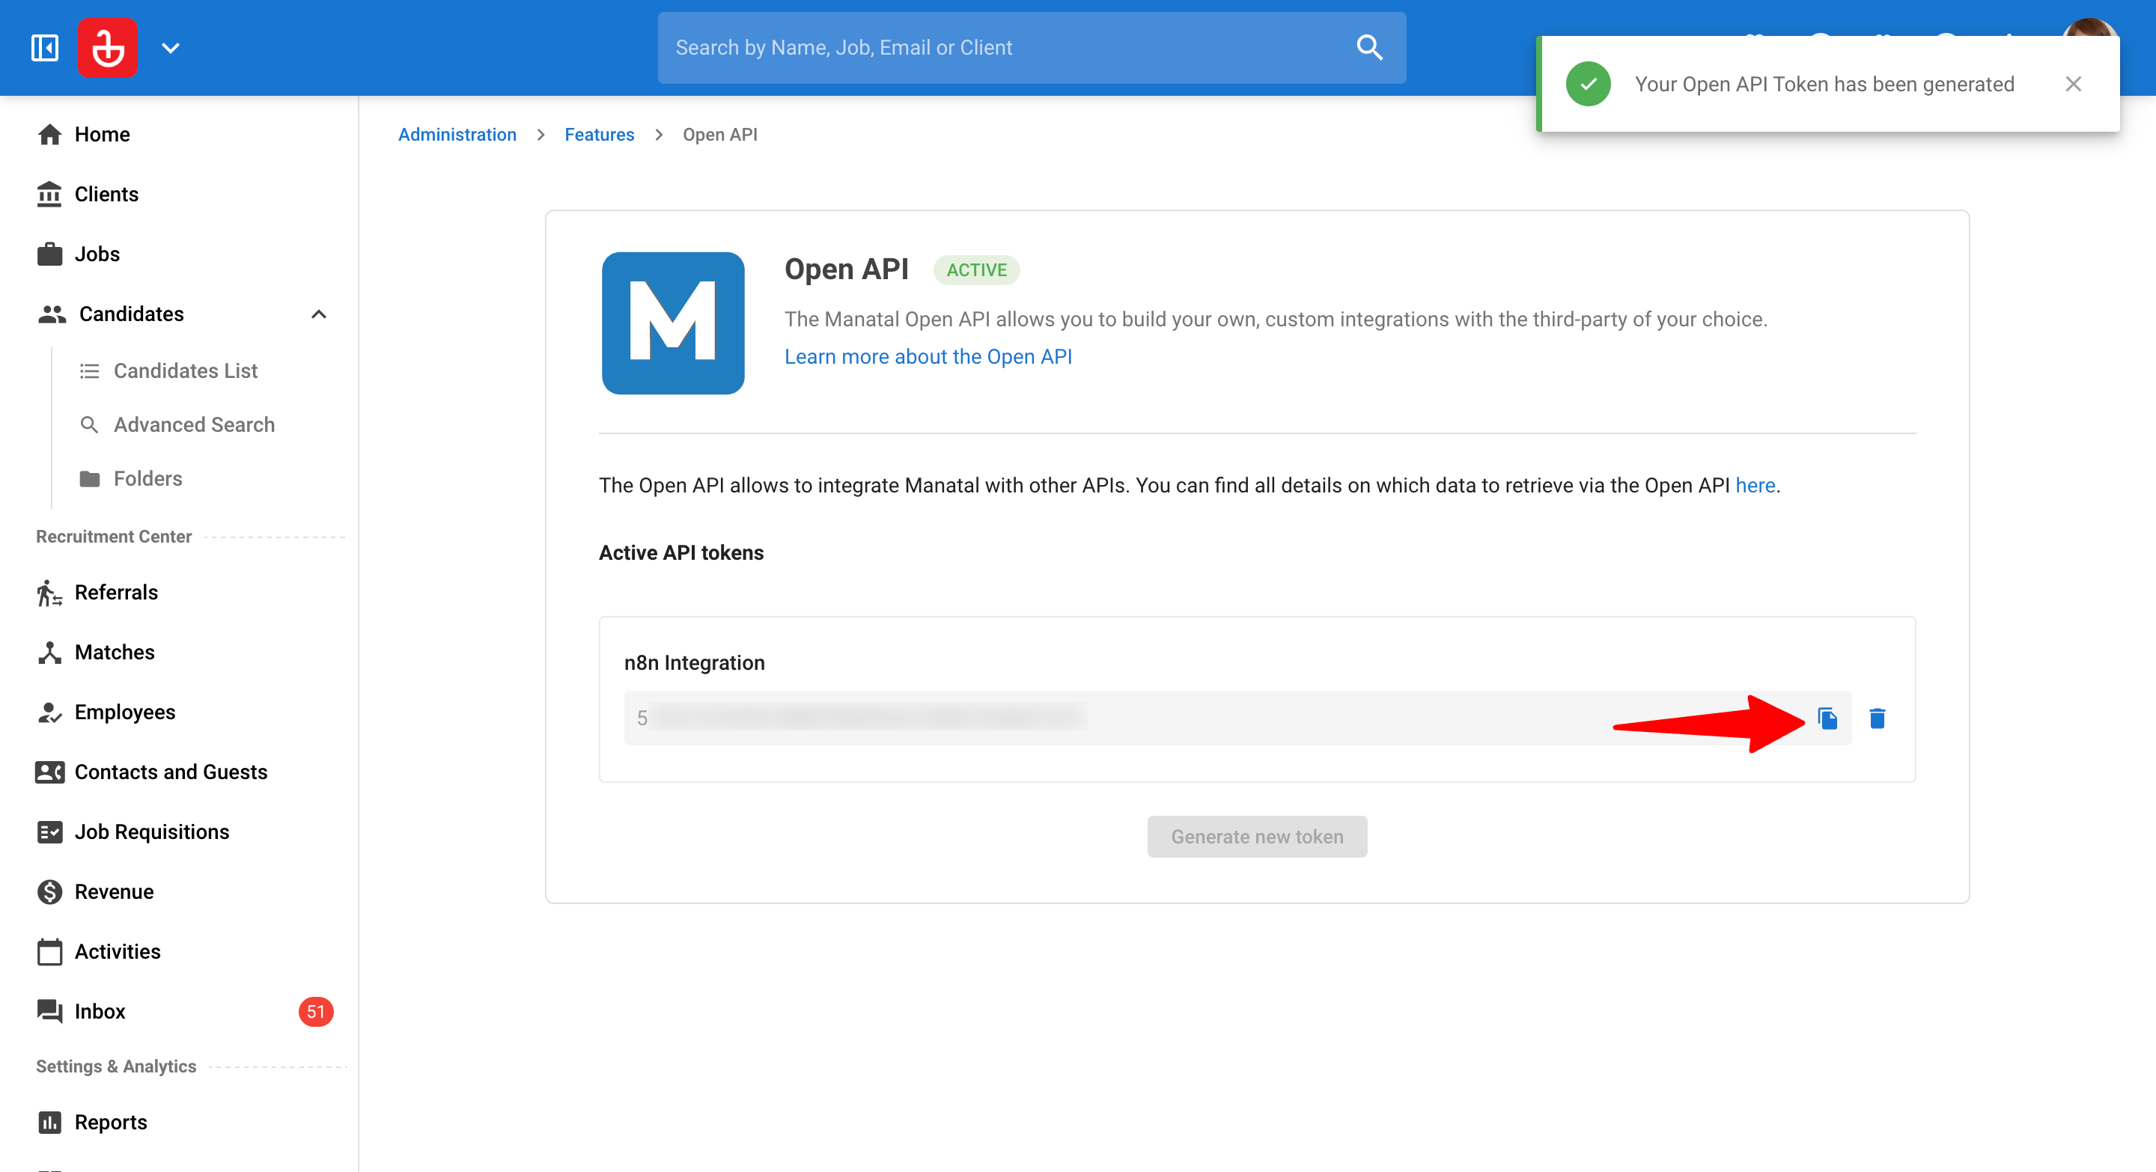Viewport: 2156px width, 1172px height.
Task: Click Generate new token button
Action: click(1257, 837)
